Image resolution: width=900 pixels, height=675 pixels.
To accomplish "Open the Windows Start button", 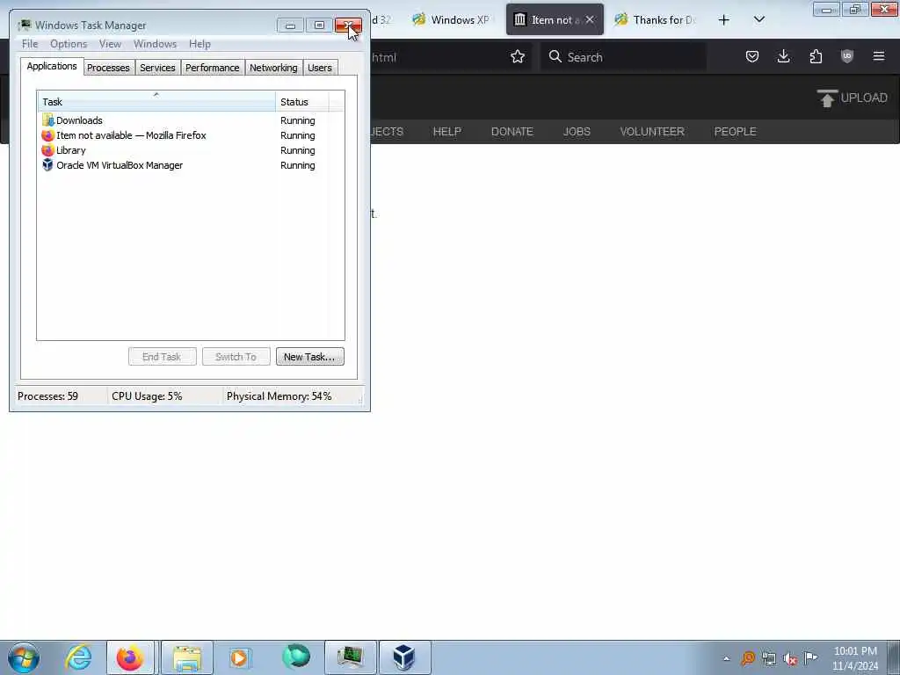I will point(24,657).
